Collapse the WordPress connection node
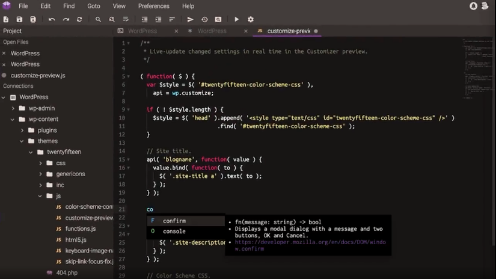The image size is (496, 279). [4, 97]
